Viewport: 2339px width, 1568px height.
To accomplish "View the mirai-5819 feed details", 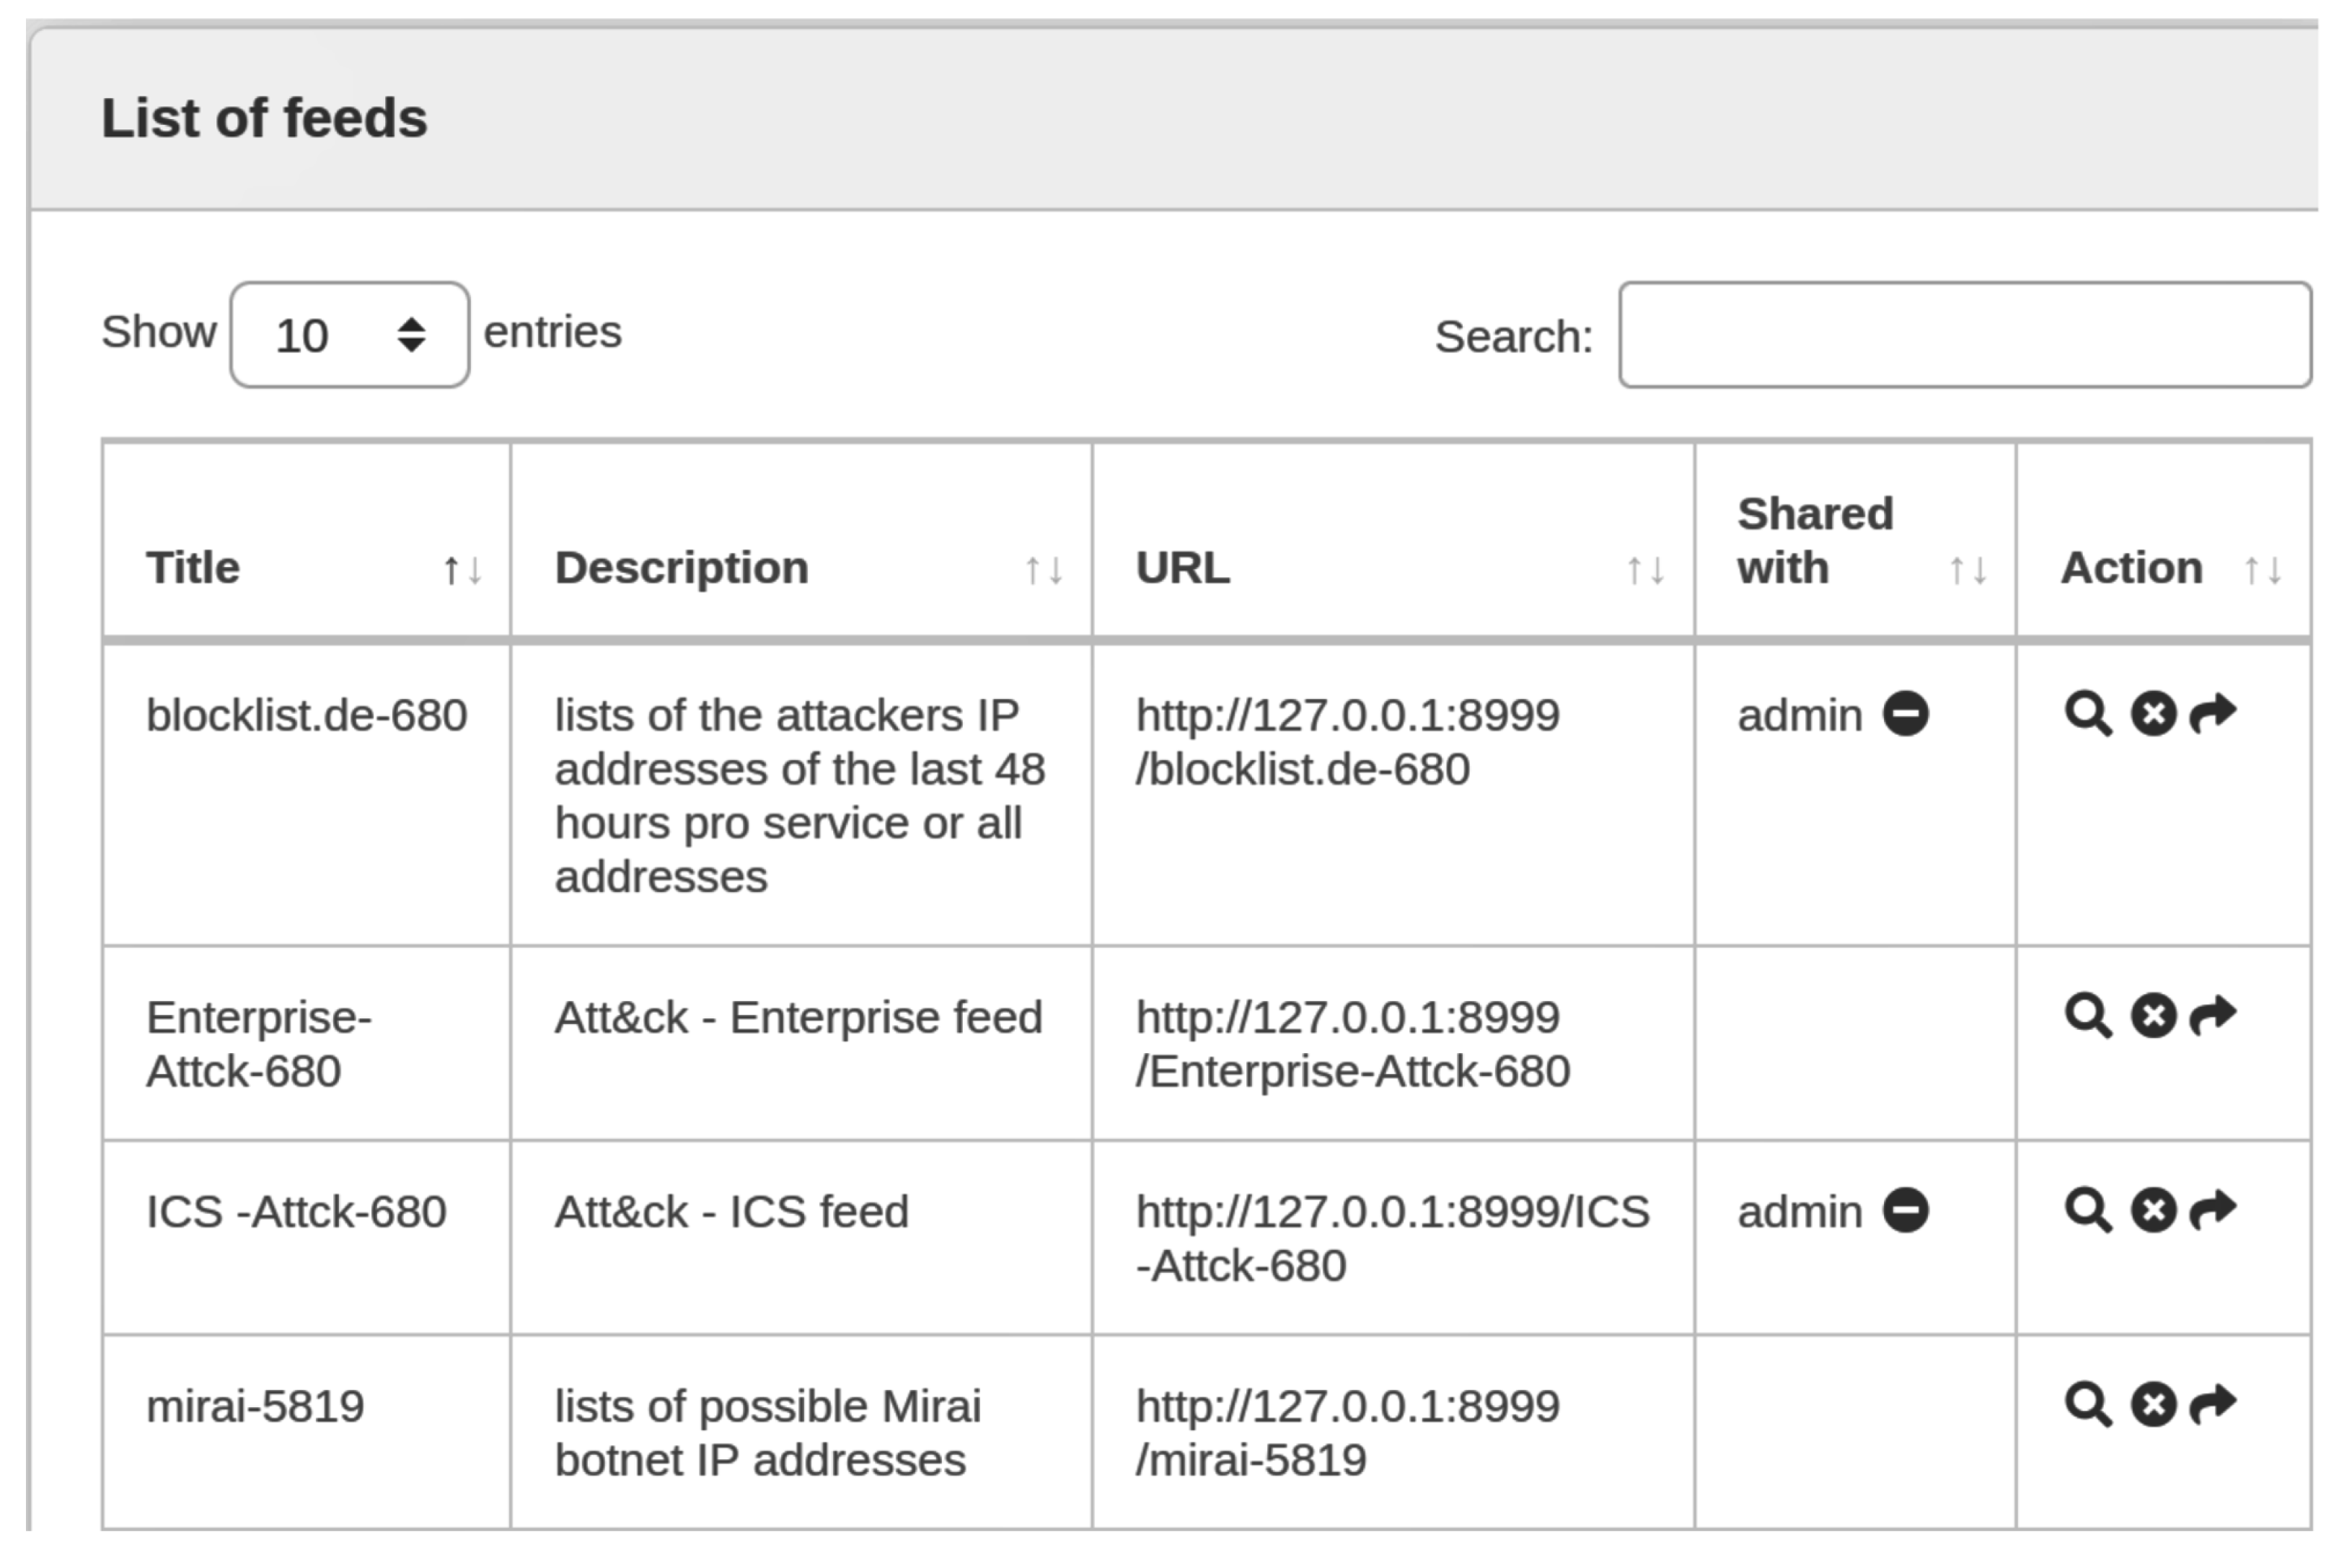I will coord(2087,1406).
